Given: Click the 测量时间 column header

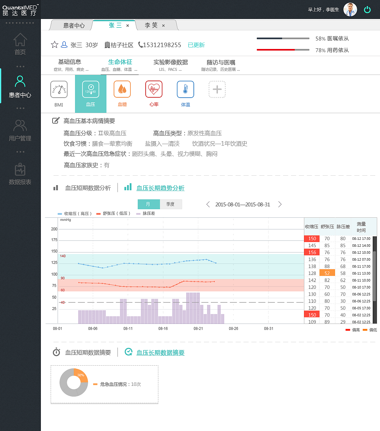Looking at the screenshot, I should (x=361, y=227).
